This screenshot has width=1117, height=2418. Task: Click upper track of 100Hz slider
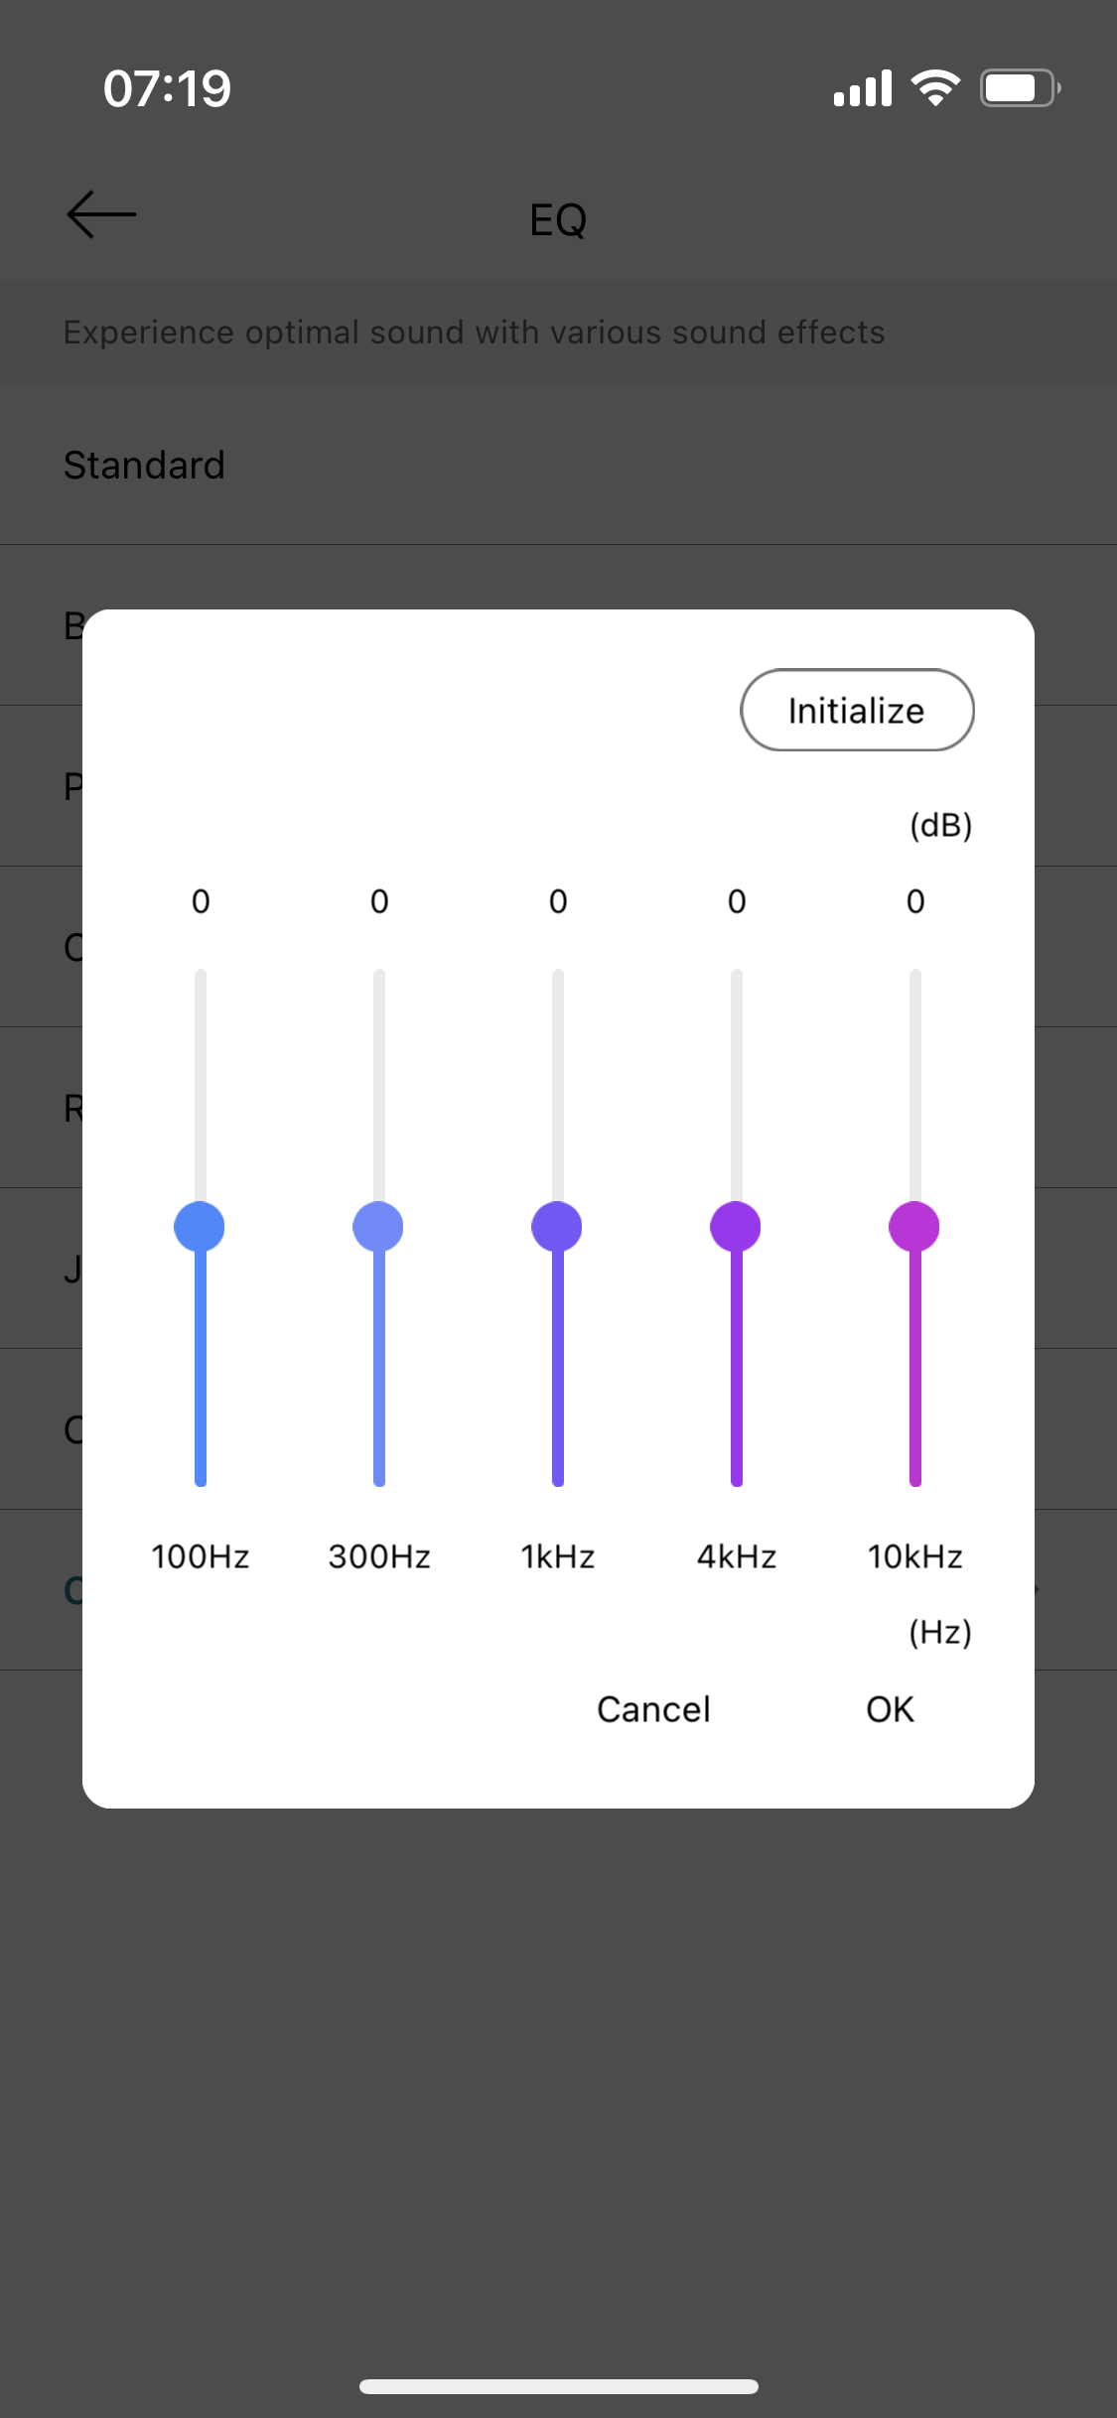(x=201, y=1085)
